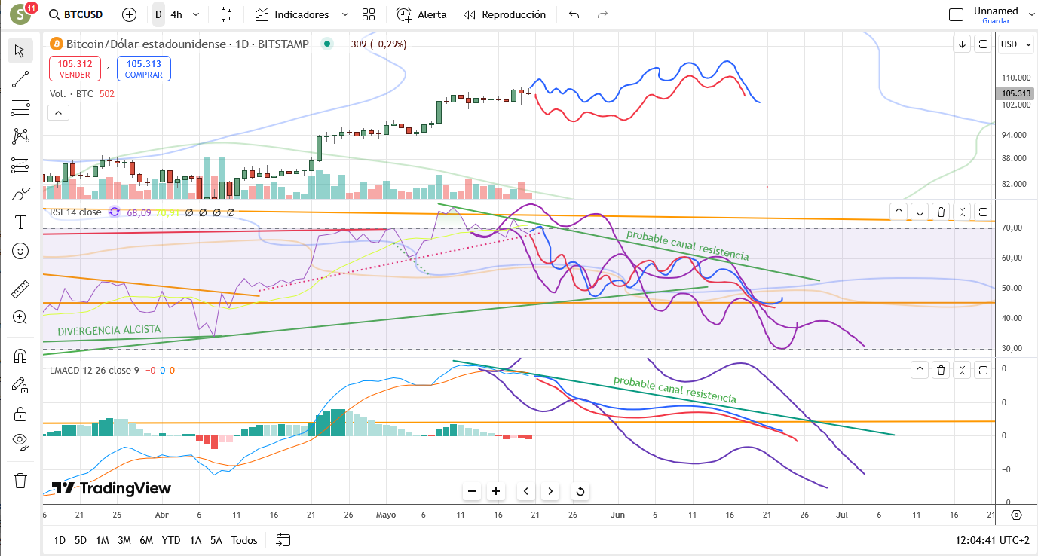Open the timezone menu at 12:04:41 UTC+2

[x=991, y=540]
